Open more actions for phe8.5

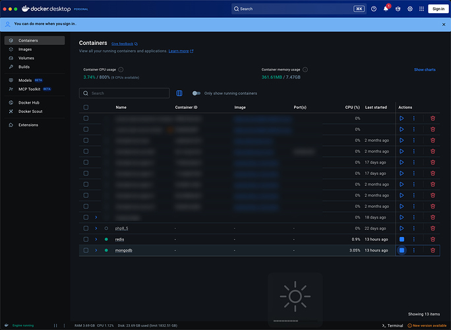tap(413, 228)
